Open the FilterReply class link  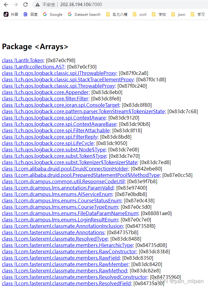pos(50,137)
